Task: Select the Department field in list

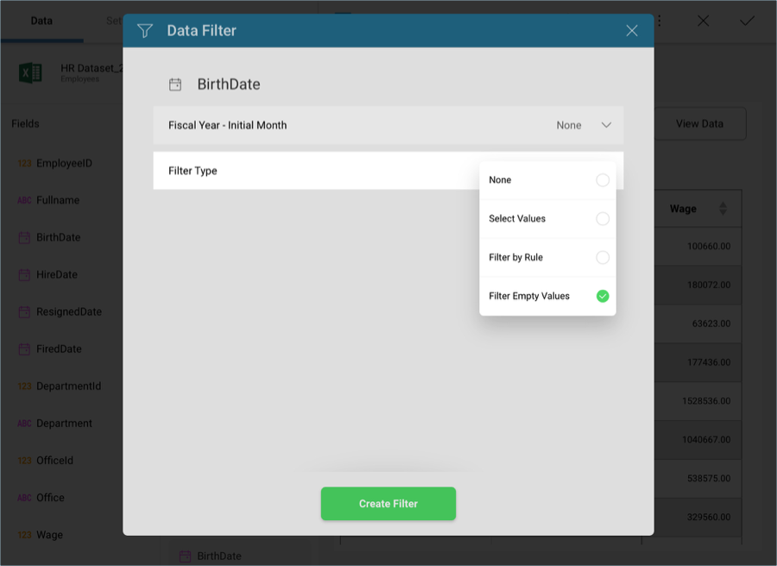Action: (64, 424)
